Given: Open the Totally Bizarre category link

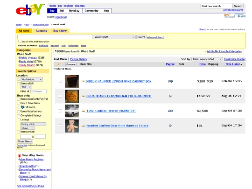Looking at the screenshot, I should click(27, 65).
